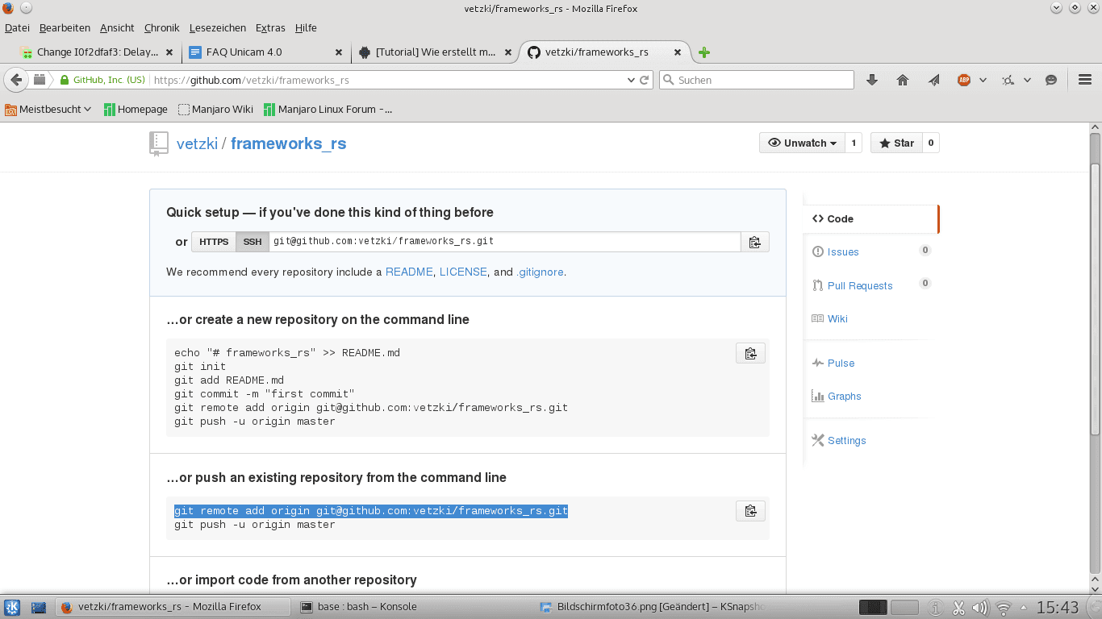The image size is (1102, 619).
Task: Open the Adblock Plus (ABP) icon
Action: tap(963, 80)
